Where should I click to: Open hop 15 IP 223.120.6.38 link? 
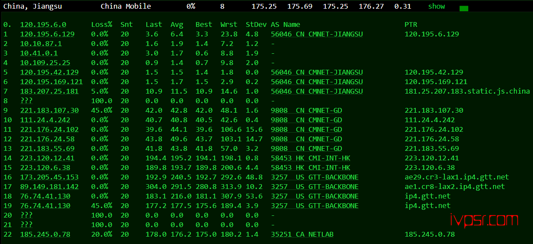pos(45,168)
